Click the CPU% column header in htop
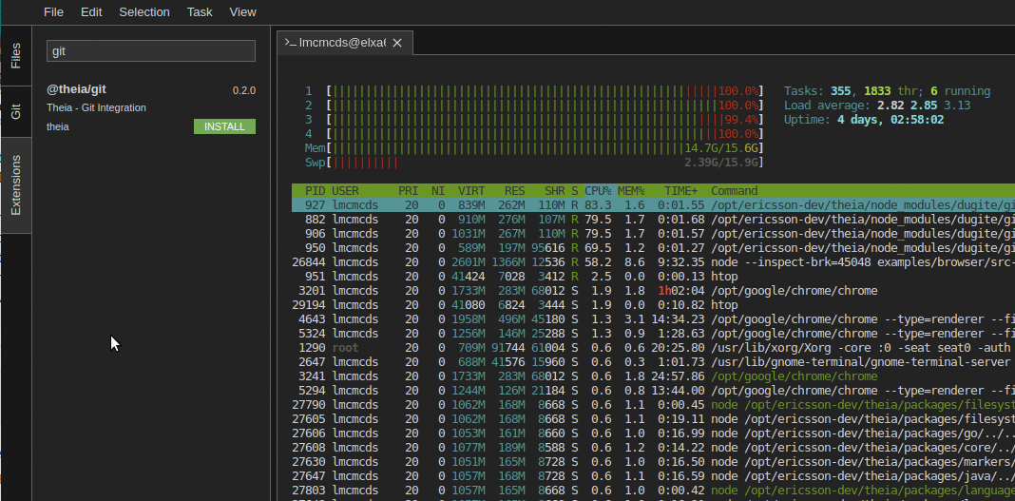 598,191
